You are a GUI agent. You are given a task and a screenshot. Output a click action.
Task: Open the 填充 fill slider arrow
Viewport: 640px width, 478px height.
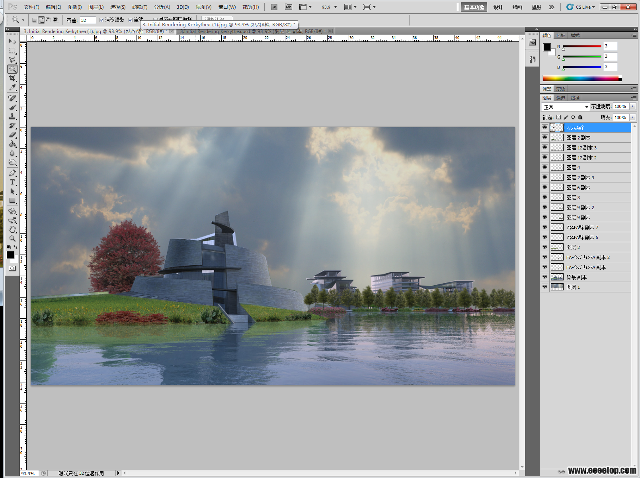coord(632,118)
